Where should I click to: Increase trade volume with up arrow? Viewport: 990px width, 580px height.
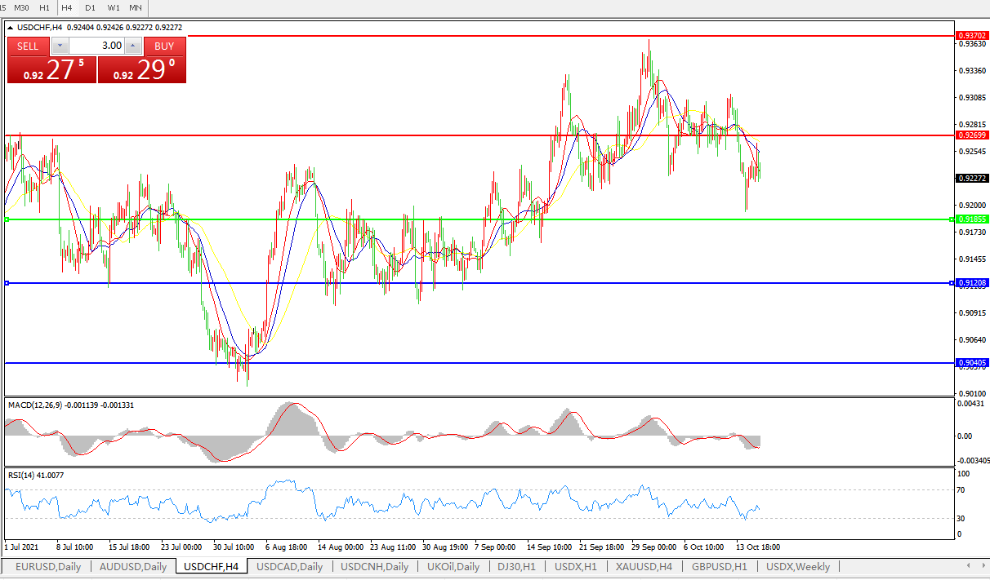(x=134, y=46)
